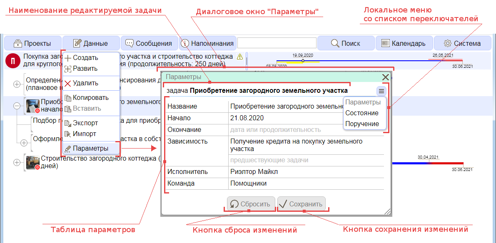The image size is (496, 243).
Task: Edit the Команда value Помощники
Action: (x=306, y=183)
